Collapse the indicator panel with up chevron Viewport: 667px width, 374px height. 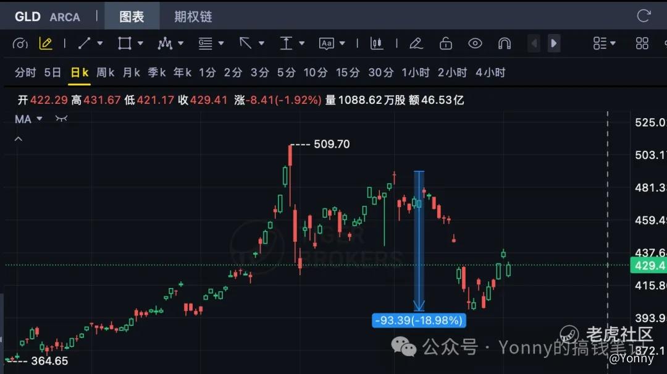(19, 139)
